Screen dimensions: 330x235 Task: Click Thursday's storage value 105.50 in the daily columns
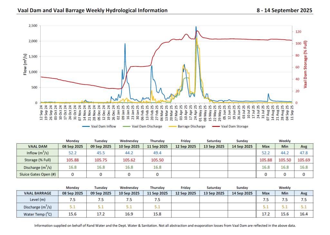[157, 160]
